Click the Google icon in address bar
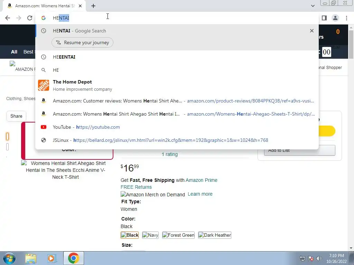Screen dimensions: 354x265 44,18
